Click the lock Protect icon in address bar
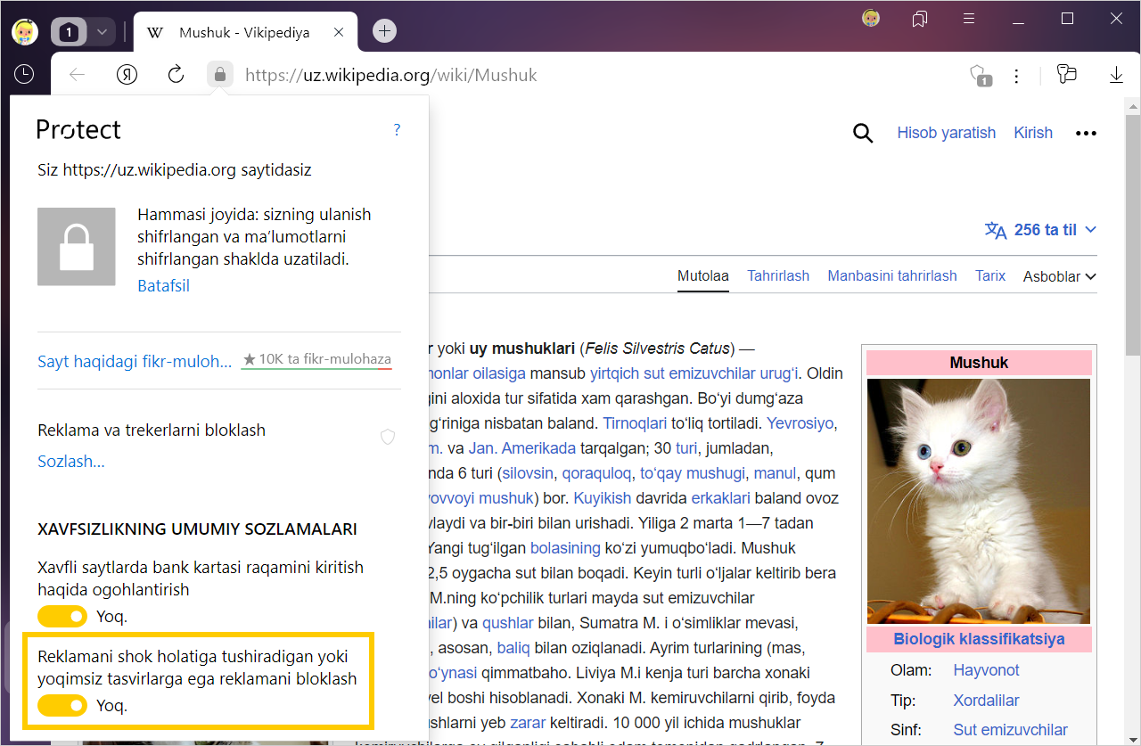Image resolution: width=1141 pixels, height=746 pixels. pyautogui.click(x=220, y=75)
